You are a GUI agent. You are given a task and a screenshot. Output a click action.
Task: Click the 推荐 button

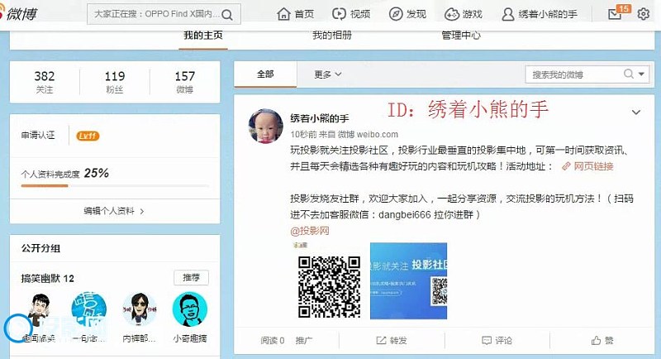pos(191,278)
